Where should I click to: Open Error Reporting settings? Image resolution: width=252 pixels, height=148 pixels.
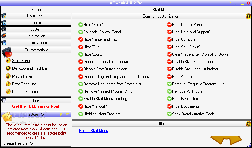(24, 84)
